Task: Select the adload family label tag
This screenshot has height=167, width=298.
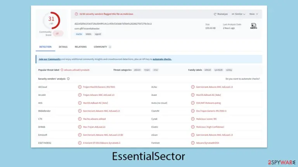Action: pyautogui.click(x=208, y=70)
